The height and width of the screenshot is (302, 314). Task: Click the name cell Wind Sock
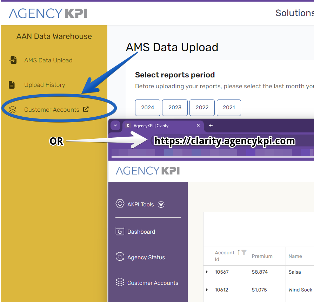coord(300,290)
